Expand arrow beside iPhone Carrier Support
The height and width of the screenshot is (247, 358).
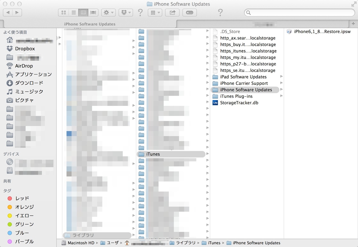(281, 83)
